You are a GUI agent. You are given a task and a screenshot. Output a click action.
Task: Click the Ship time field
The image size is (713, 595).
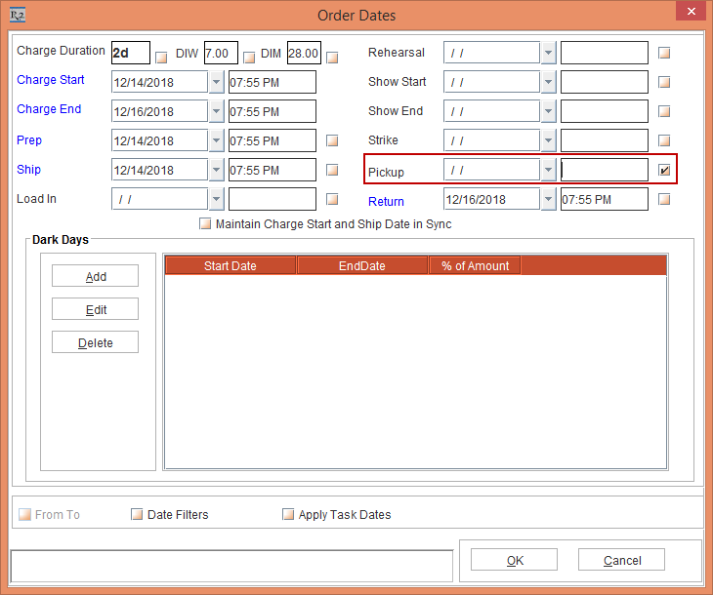[x=272, y=171]
